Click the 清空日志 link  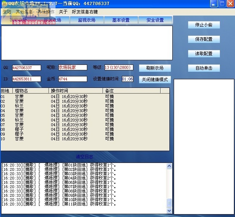pyautogui.click(x=84, y=156)
